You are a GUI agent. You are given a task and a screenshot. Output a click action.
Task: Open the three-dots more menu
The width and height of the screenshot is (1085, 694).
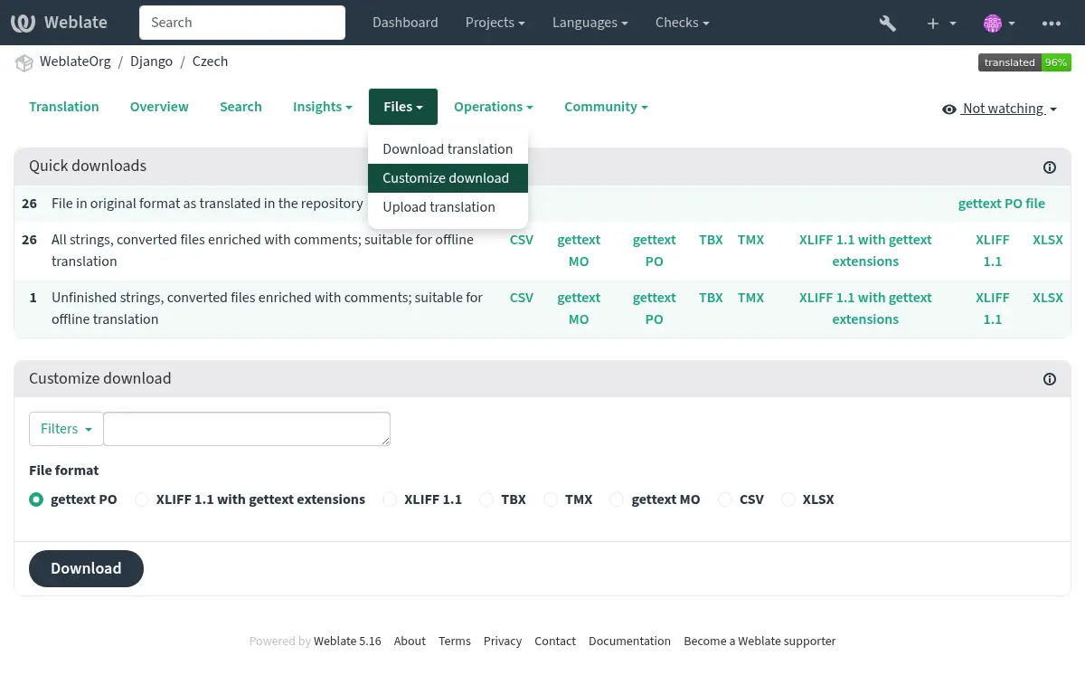(x=1051, y=23)
